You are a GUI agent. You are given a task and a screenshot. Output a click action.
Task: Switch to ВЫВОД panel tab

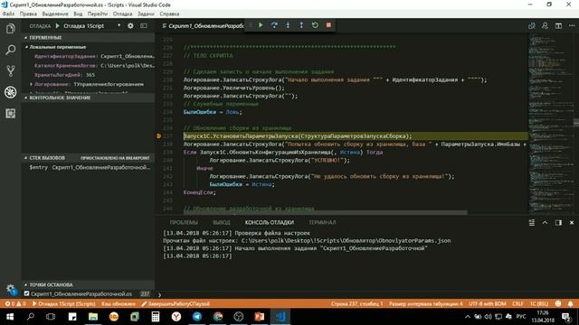[222, 223]
